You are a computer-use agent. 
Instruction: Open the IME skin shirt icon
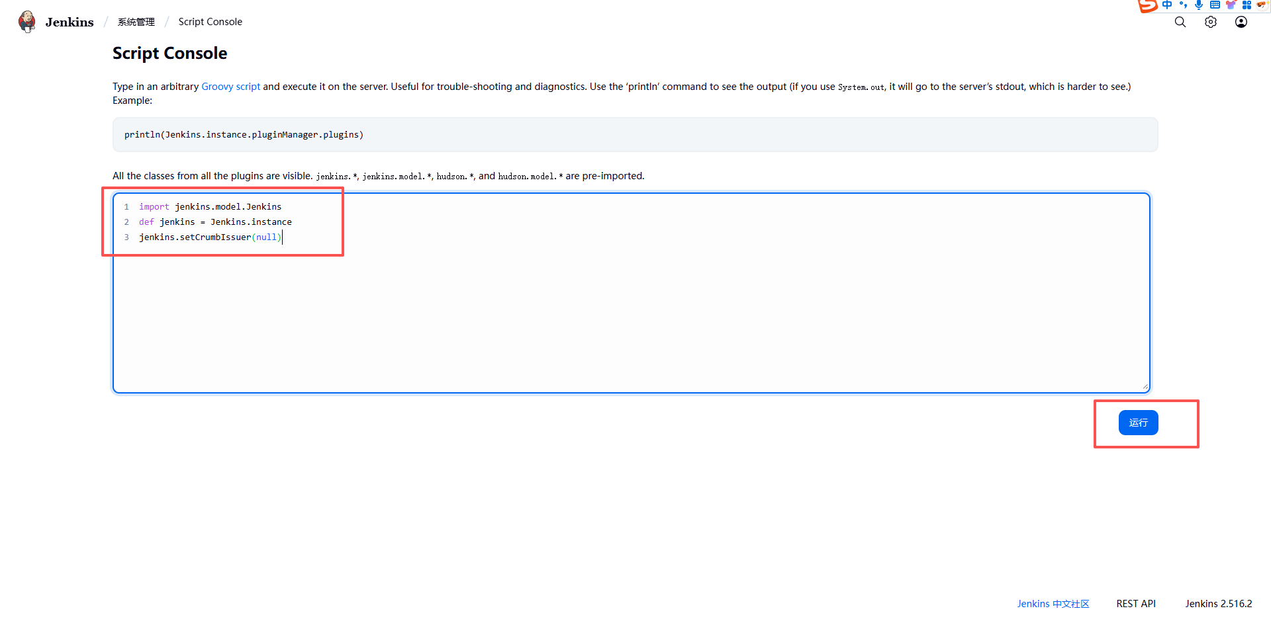click(1231, 5)
